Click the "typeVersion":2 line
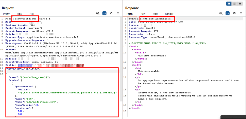The image size is (246, 119). point(27,105)
